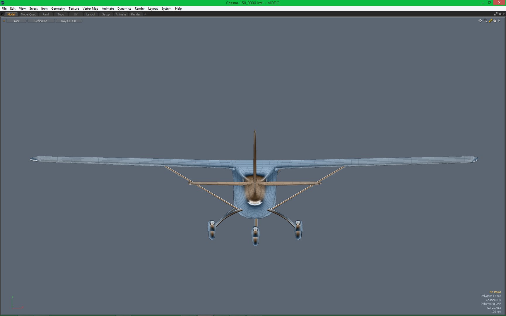Image resolution: width=506 pixels, height=316 pixels.
Task: Open the File menu
Action: 4,8
